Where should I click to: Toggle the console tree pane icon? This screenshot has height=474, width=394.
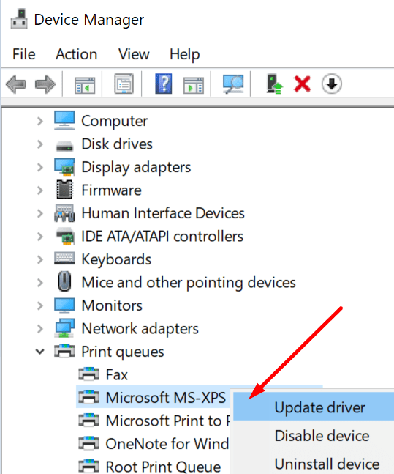85,85
